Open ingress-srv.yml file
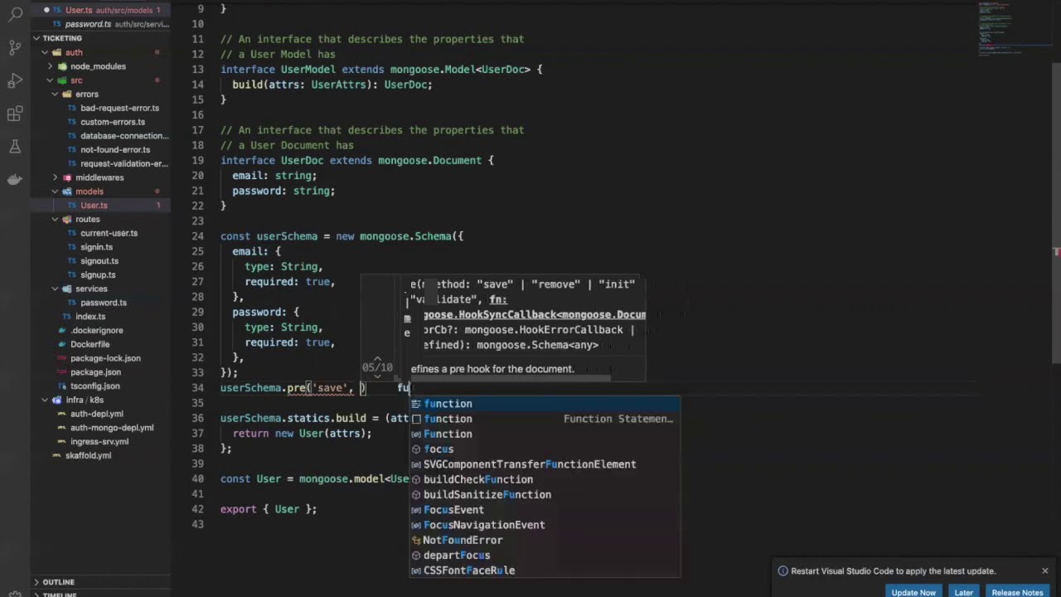Viewport: 1061px width, 597px height. (x=101, y=441)
